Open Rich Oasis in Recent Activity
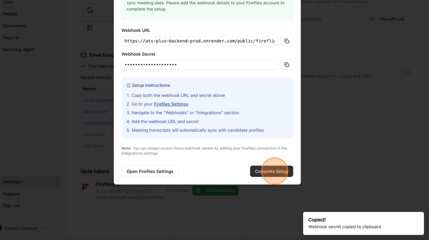 click(93, 146)
